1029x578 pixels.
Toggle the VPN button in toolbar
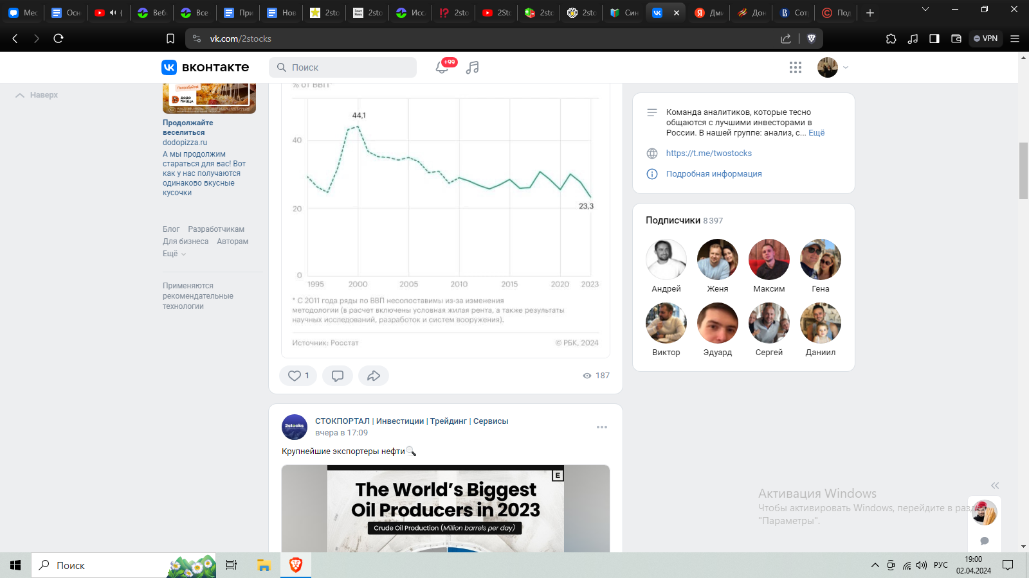pos(985,39)
